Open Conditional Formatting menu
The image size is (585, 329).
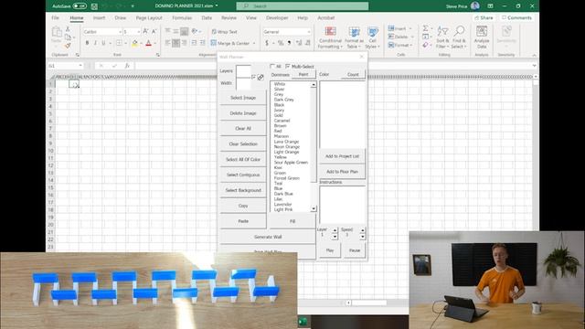tap(330, 37)
